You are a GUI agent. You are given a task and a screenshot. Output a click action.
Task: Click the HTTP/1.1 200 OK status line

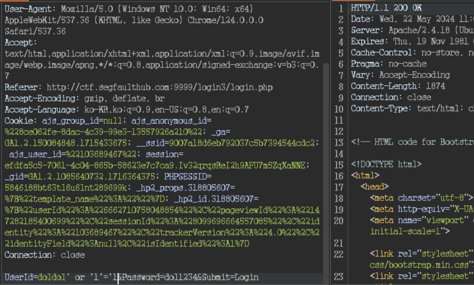click(x=386, y=8)
